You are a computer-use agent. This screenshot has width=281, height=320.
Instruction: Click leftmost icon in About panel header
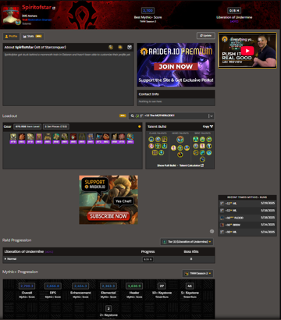coord(111,47)
